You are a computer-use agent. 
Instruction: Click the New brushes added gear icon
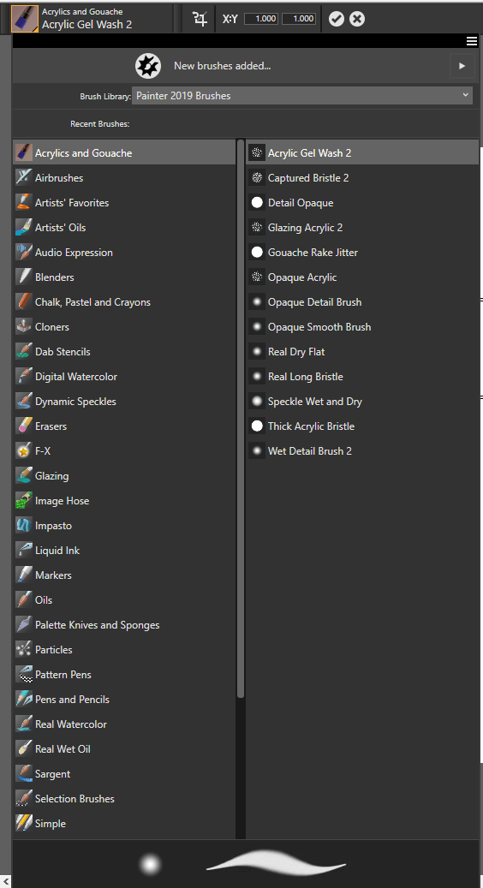[x=148, y=66]
